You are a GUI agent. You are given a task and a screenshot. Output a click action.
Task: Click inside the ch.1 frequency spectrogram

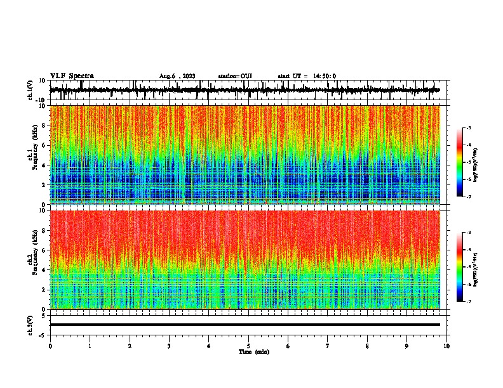click(245, 155)
